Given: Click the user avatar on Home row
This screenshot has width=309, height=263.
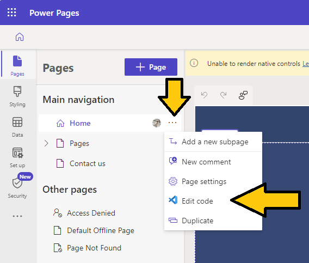Looking at the screenshot, I should [157, 123].
